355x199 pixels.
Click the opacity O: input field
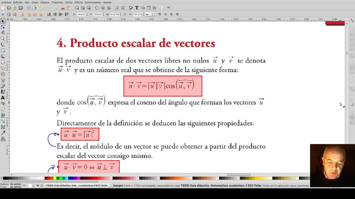29,185
